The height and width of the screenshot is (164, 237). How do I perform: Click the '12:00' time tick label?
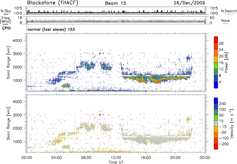click(116, 158)
